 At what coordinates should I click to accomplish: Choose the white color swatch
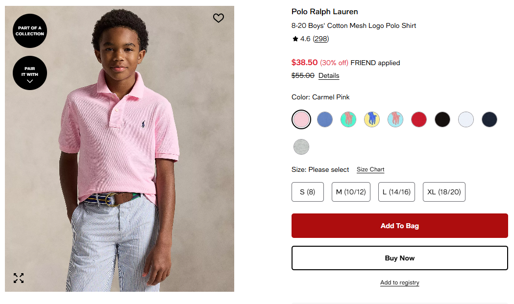click(466, 119)
